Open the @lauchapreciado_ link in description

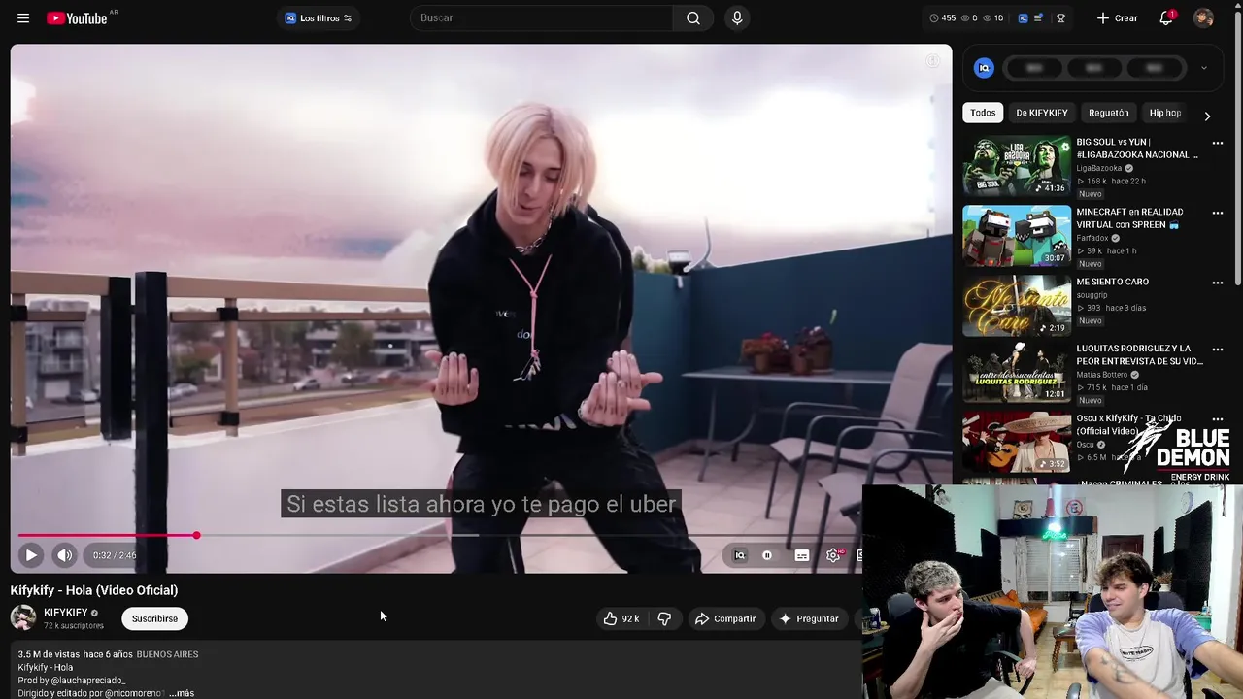(88, 681)
